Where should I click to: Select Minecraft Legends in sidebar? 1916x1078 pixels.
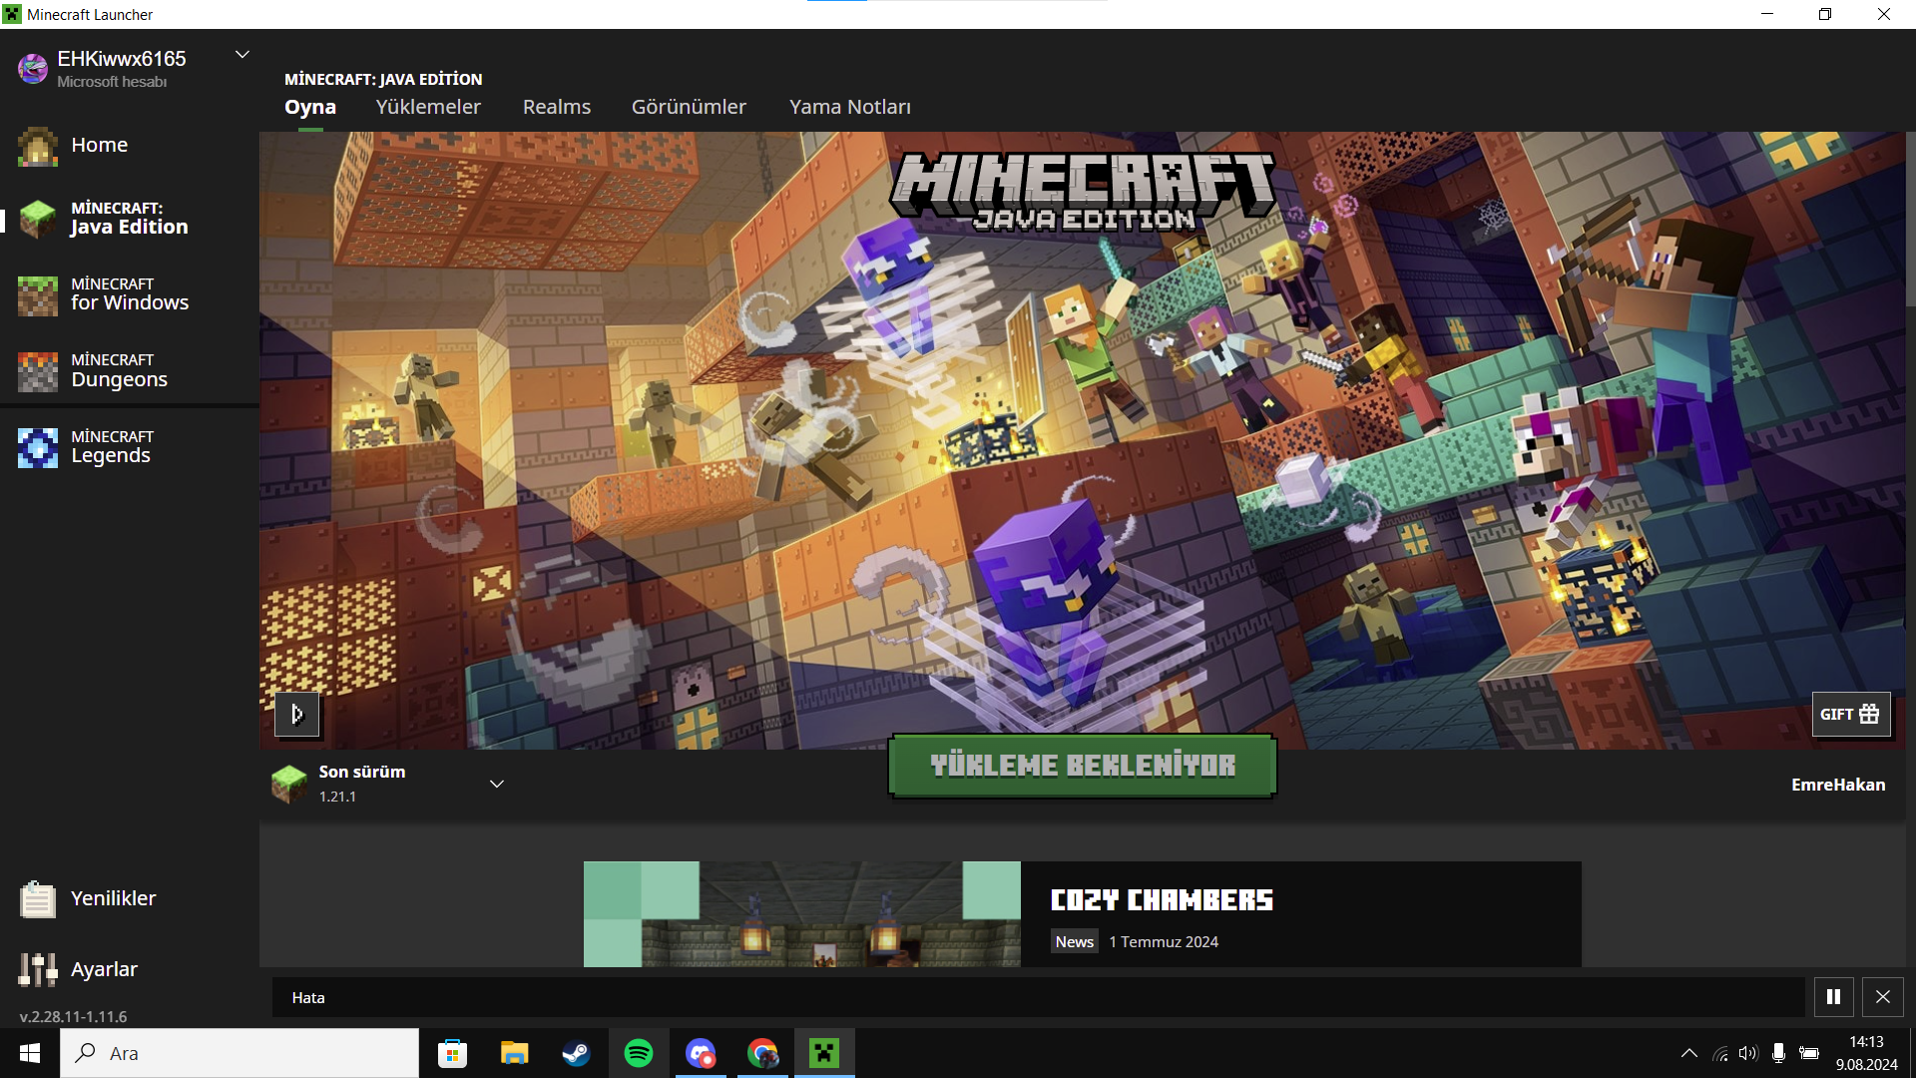pos(112,447)
